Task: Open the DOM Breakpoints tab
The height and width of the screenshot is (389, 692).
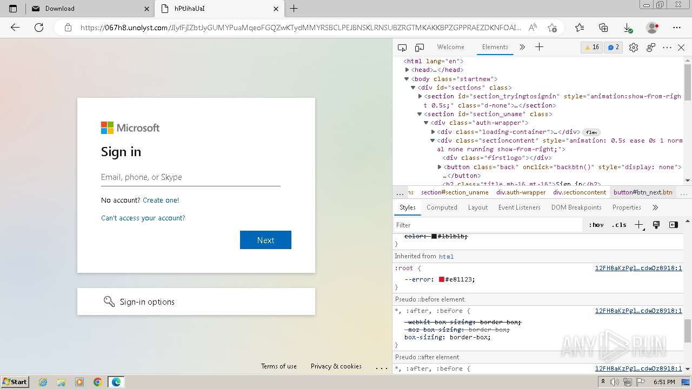Action: [576, 207]
